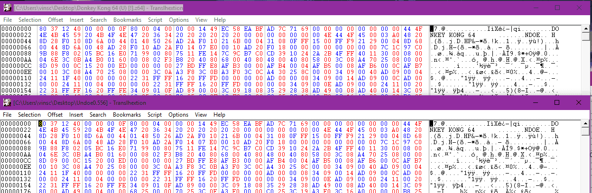The height and width of the screenshot is (193, 592).
Task: Click offset 00000044 in Donkey Kong 64 window
Action: (x=16, y=41)
